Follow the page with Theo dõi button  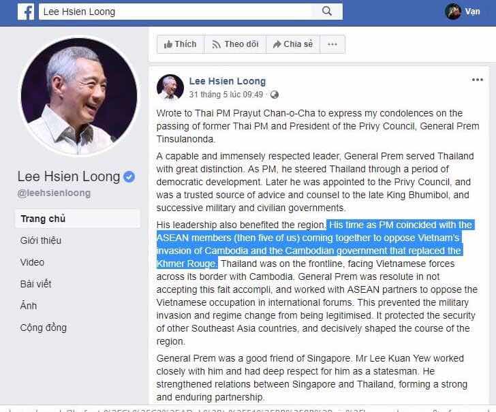pos(235,44)
